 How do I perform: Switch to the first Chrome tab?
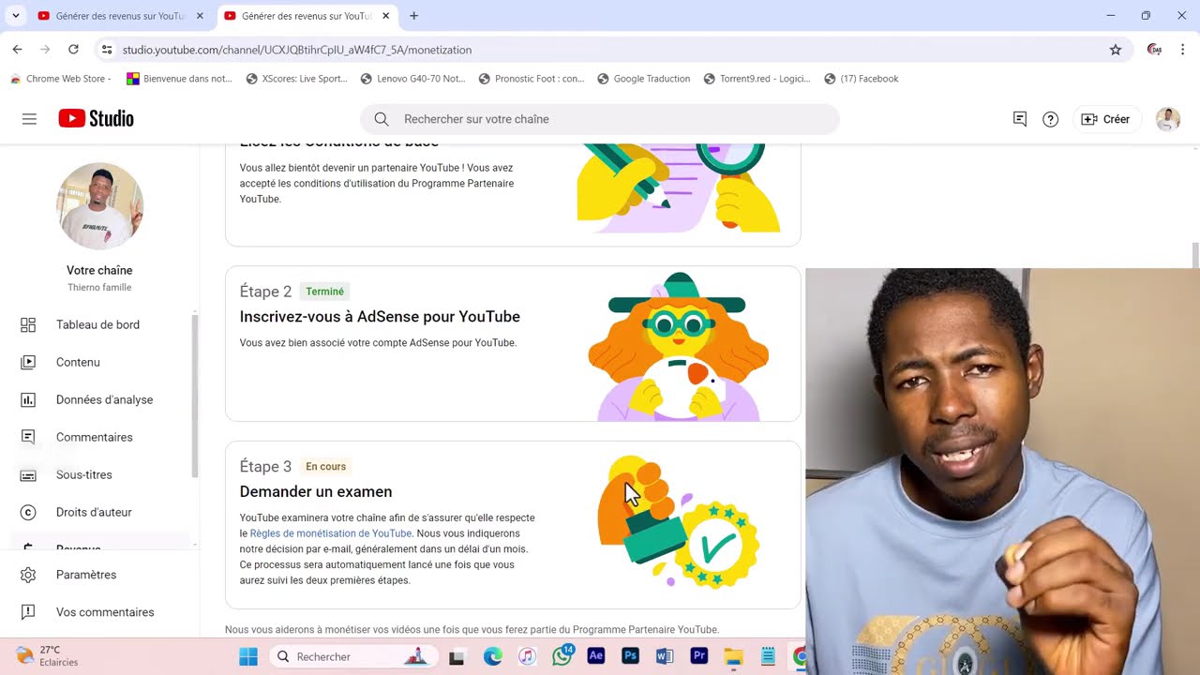(120, 16)
